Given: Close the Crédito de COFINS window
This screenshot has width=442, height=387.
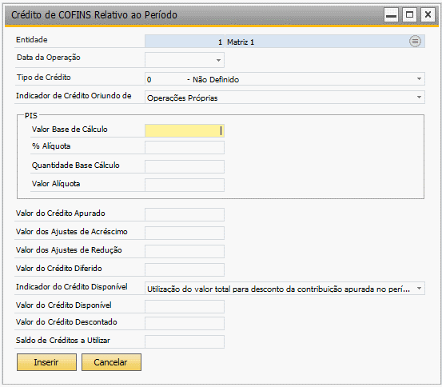Looking at the screenshot, I should coord(428,14).
